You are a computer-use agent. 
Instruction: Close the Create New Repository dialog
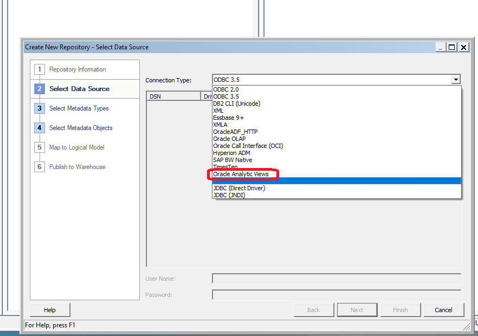(464, 47)
